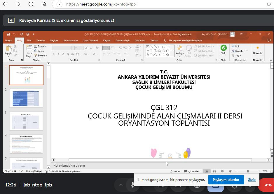Open the Slayt Gösterisi tab
The height and width of the screenshot is (194, 274).
click(x=90, y=40)
